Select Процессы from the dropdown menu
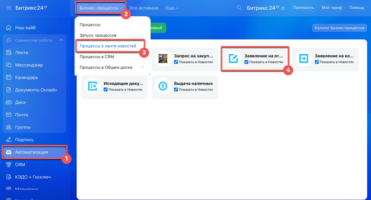The width and height of the screenshot is (371, 200). tap(90, 25)
